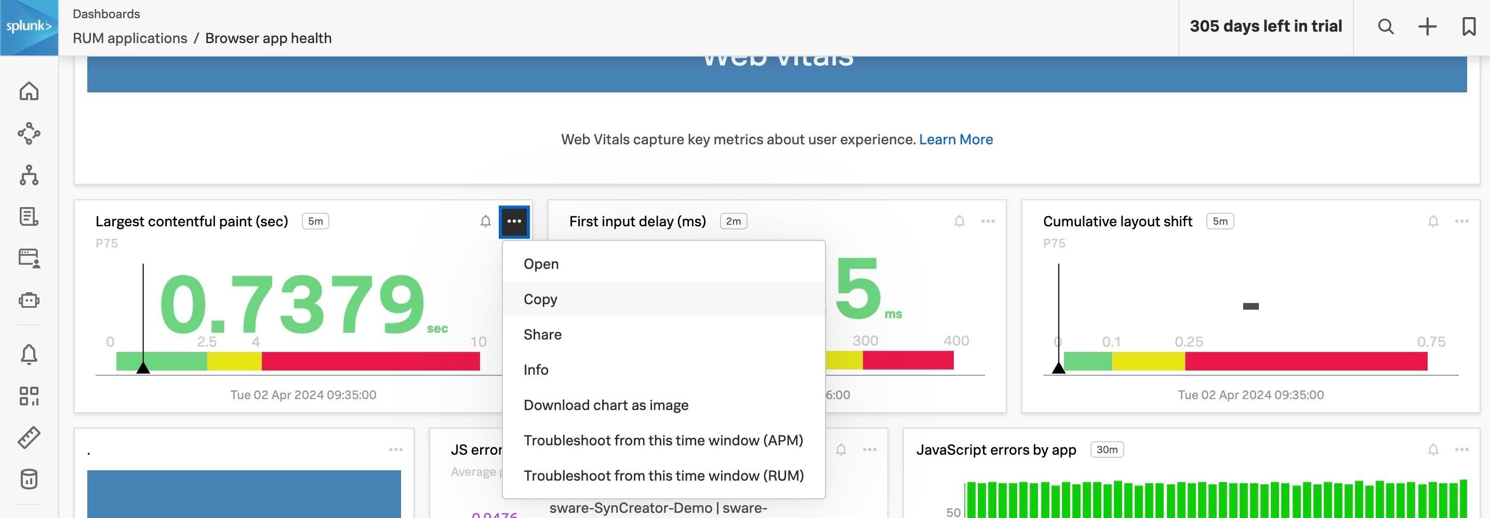
Task: Open the RUM sidebar icon
Action: (x=29, y=258)
